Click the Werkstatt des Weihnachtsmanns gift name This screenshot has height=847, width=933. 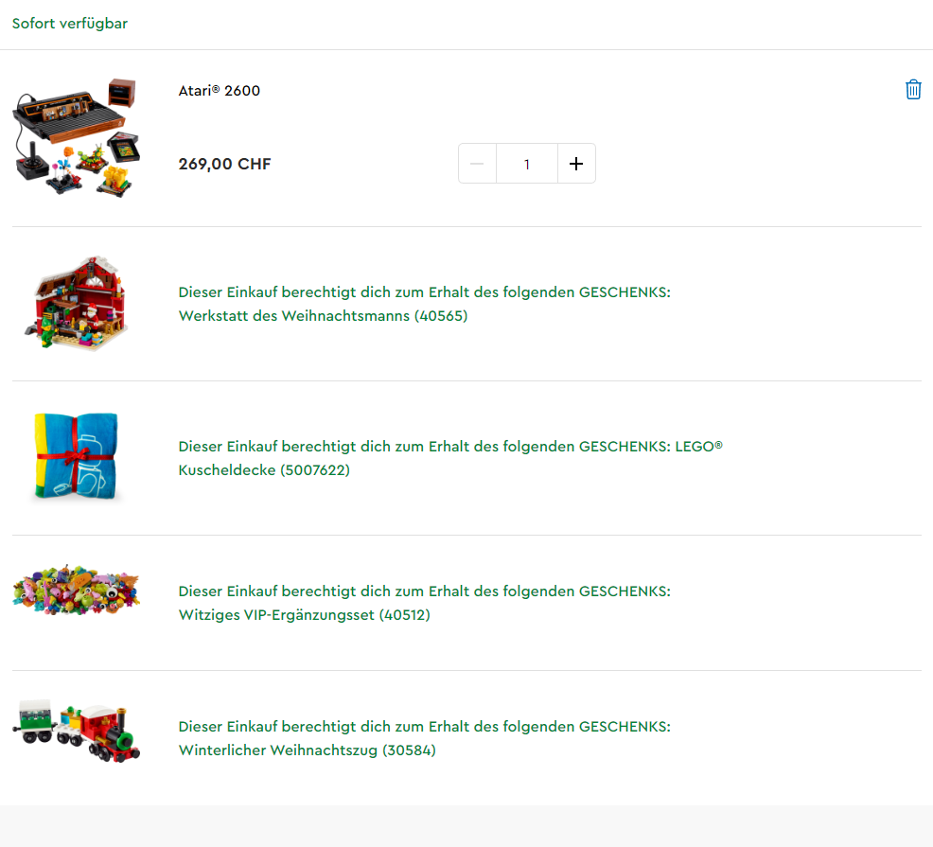pos(294,315)
